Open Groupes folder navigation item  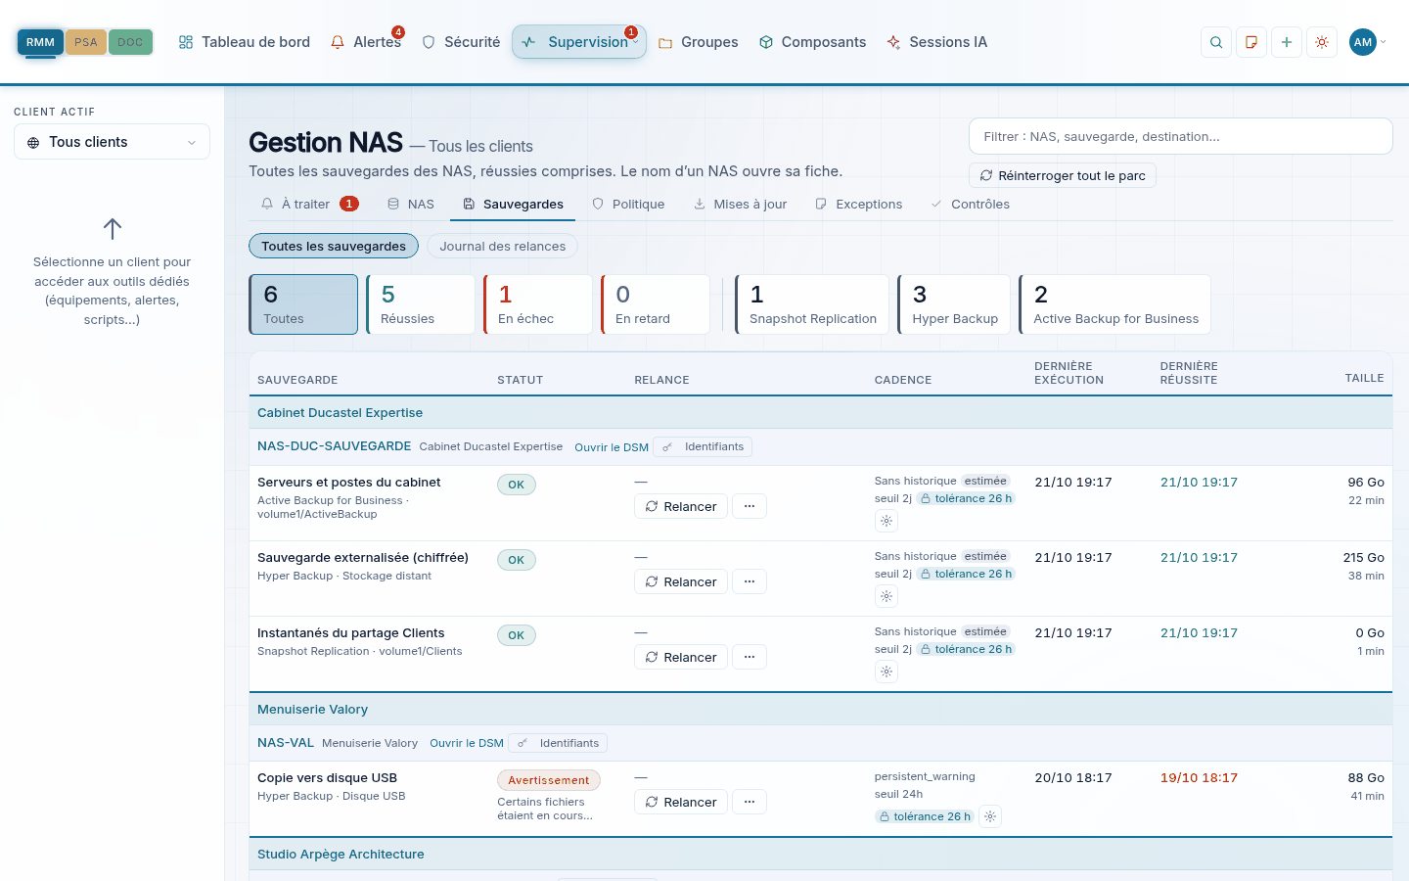coord(699,42)
